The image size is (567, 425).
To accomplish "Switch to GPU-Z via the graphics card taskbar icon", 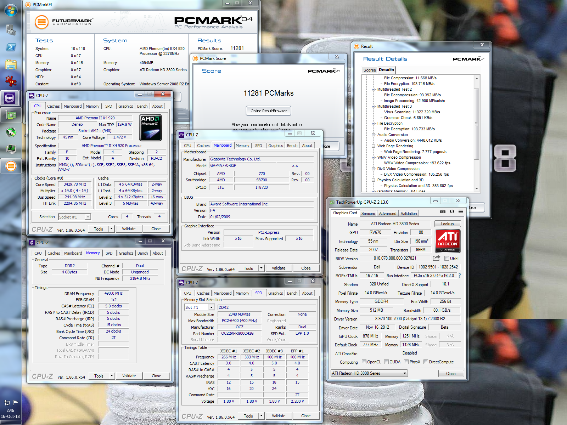I will click(11, 115).
